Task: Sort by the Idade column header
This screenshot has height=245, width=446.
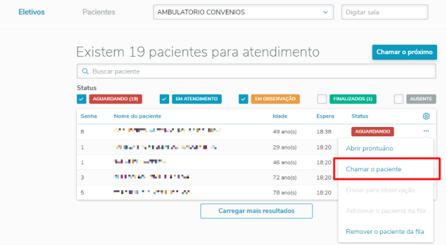Action: point(280,116)
